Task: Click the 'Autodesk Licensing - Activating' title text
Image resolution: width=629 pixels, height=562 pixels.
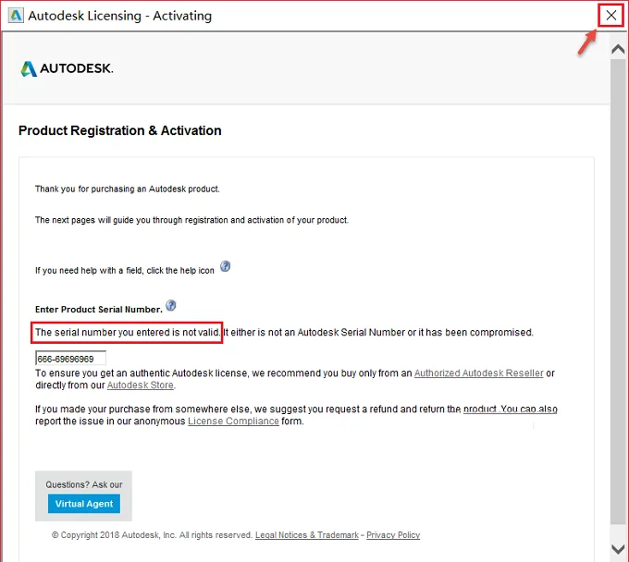Action: (x=120, y=16)
